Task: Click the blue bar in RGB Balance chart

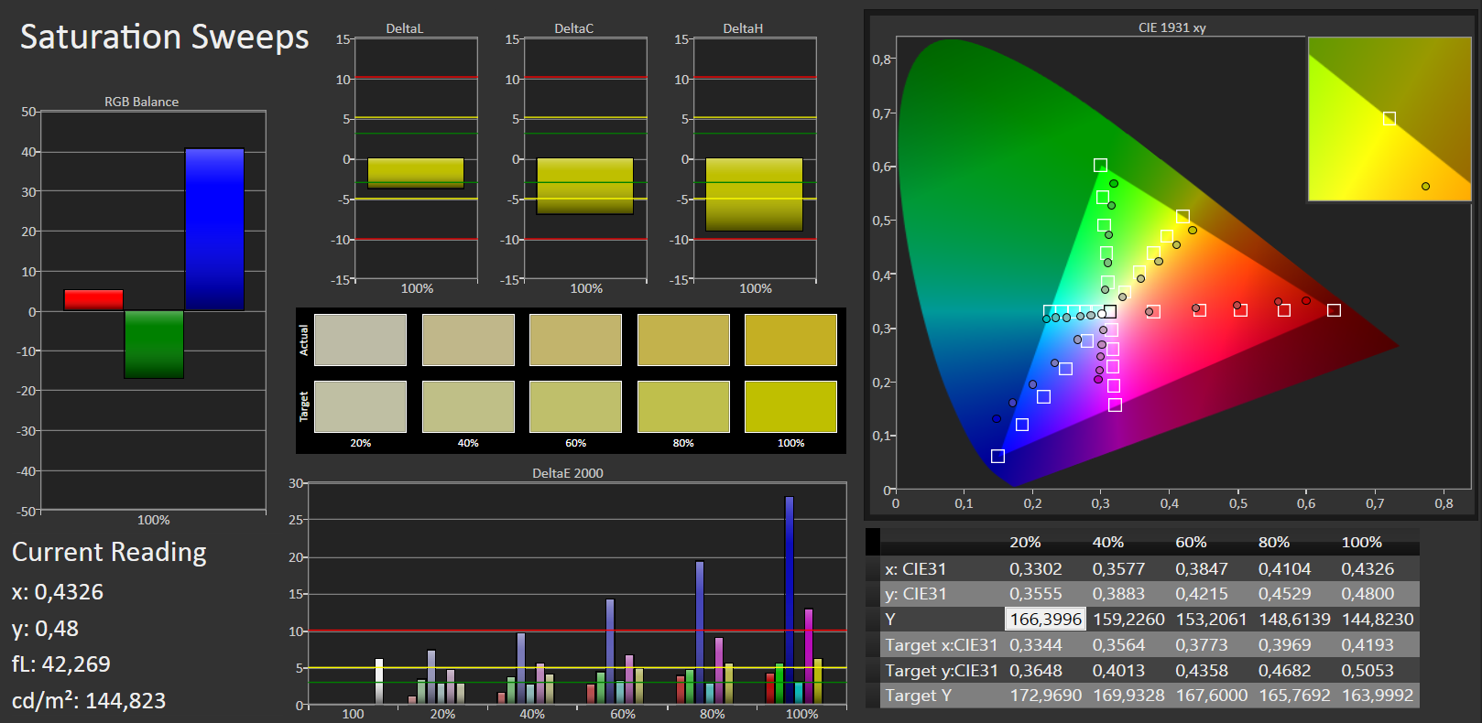Action: click(214, 230)
